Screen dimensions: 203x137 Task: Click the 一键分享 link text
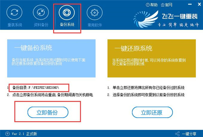pos(189,134)
